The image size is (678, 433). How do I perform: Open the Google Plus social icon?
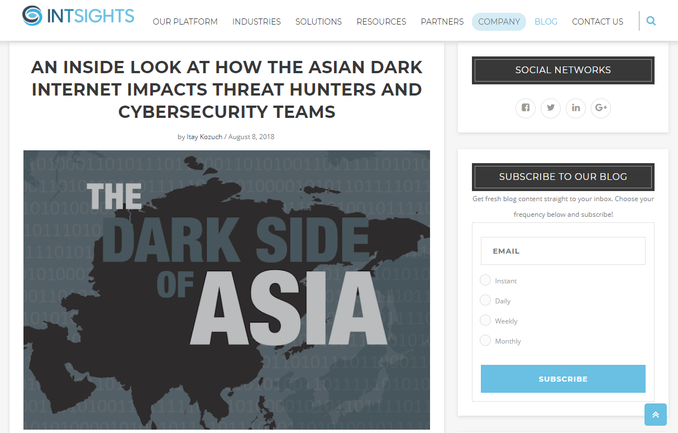[601, 108]
